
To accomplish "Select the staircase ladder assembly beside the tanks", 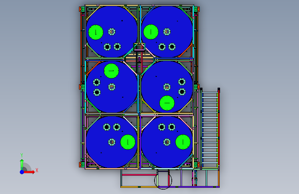I will point(210,128).
